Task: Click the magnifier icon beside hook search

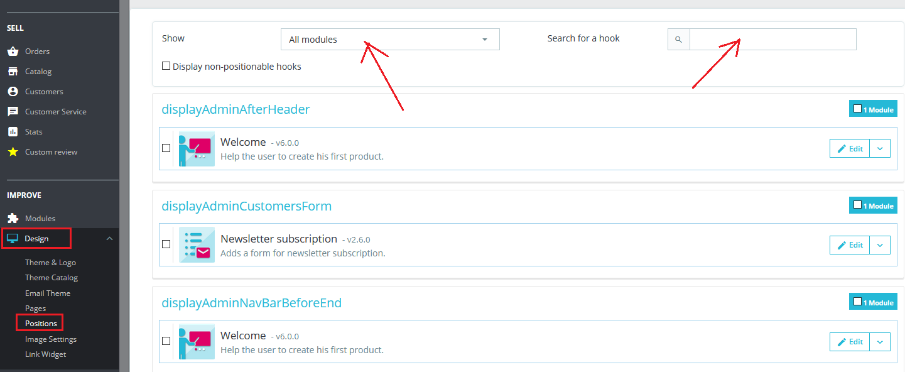Action: 678,40
